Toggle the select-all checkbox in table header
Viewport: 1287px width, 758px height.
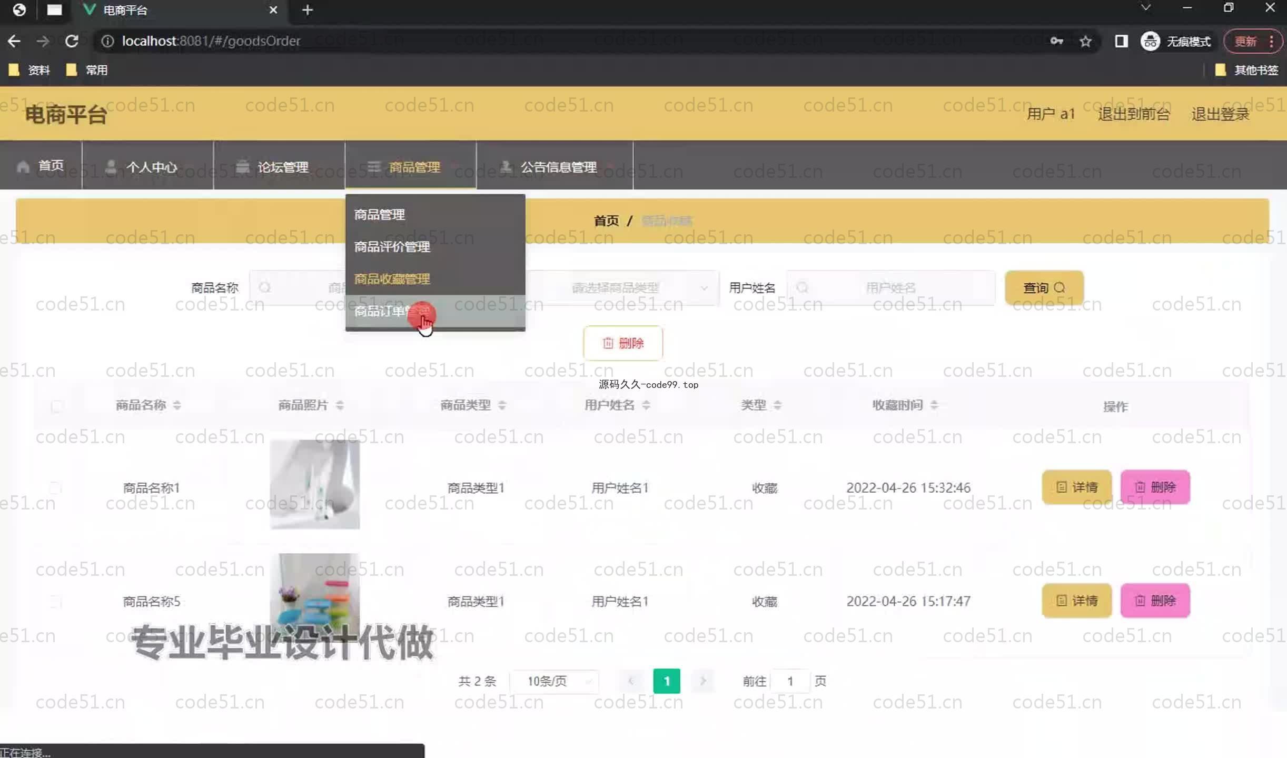pyautogui.click(x=56, y=406)
